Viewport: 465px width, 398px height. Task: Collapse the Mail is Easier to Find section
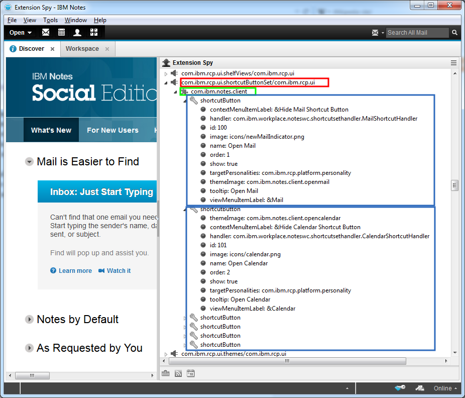pyautogui.click(x=29, y=162)
